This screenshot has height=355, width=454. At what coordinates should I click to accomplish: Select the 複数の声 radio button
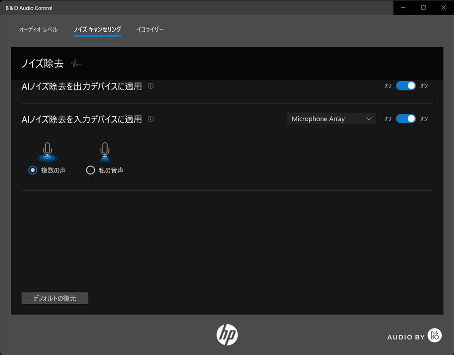33,170
